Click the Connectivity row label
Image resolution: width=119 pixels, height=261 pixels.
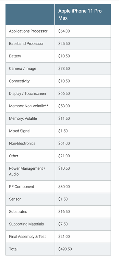point(19,81)
